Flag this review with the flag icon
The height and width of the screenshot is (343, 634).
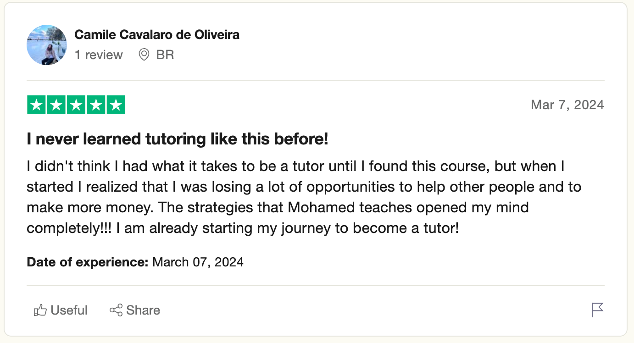[x=597, y=310]
